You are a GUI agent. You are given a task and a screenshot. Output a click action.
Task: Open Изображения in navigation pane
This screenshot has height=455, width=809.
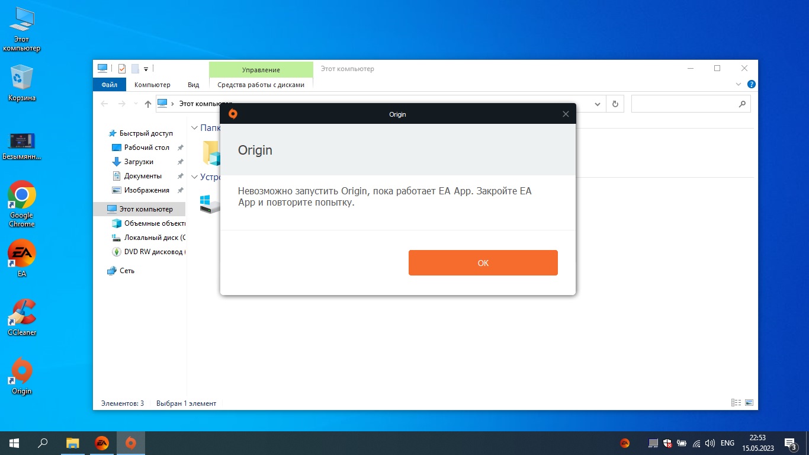click(146, 190)
